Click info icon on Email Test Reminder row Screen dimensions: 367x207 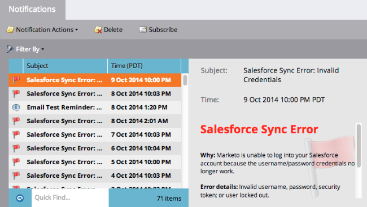click(16, 107)
